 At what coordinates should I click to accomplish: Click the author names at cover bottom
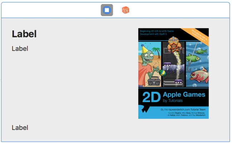tap(186, 114)
